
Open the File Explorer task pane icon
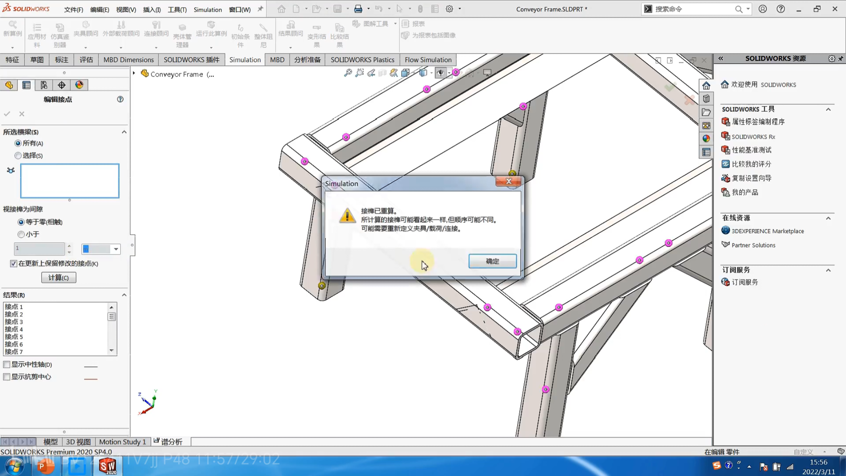point(706,112)
